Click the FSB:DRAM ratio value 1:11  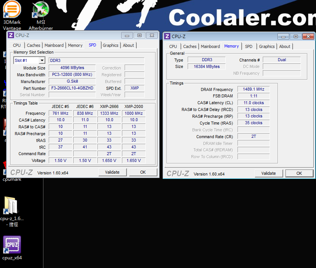254,96
